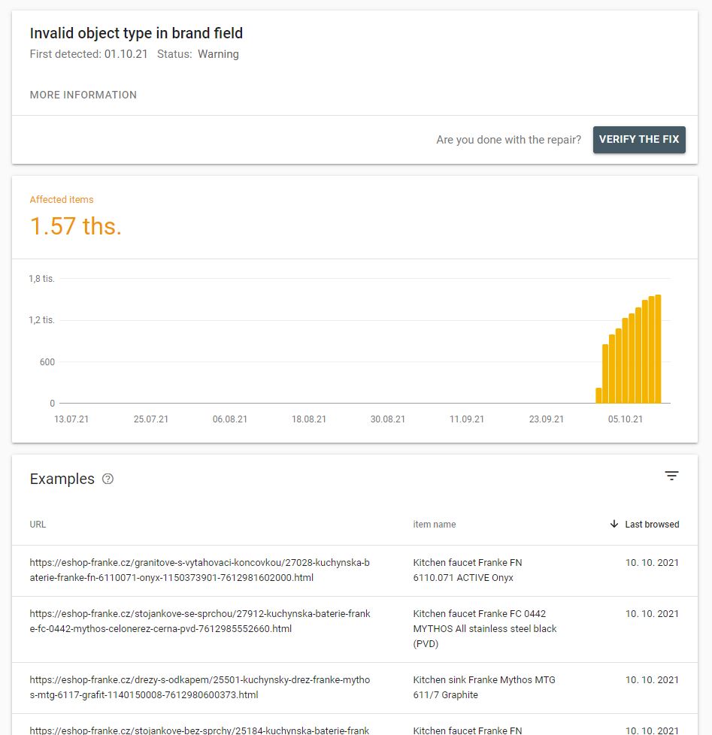The height and width of the screenshot is (735, 712).
Task: Click the Warning status text
Action: [x=218, y=53]
